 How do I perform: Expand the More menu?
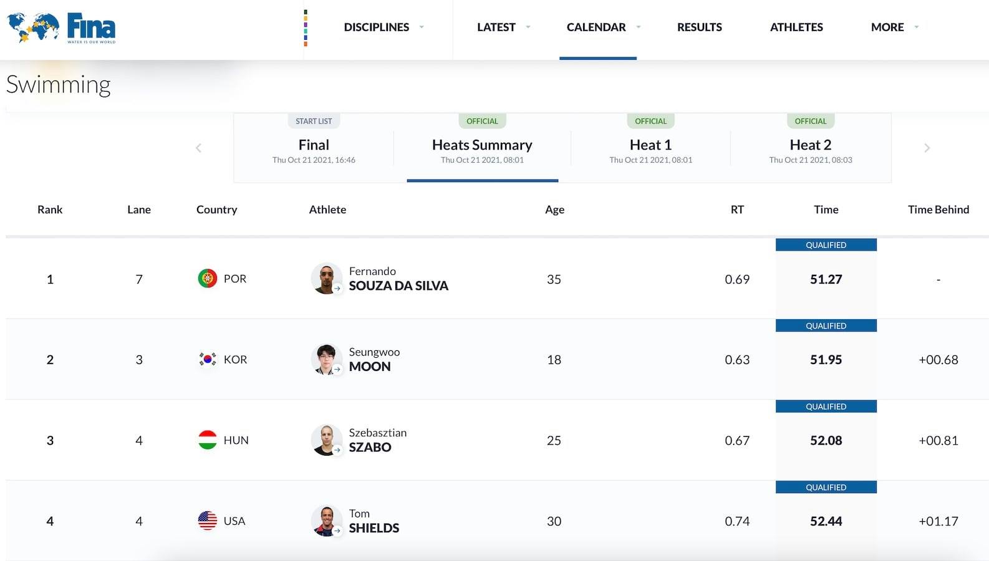tap(894, 27)
